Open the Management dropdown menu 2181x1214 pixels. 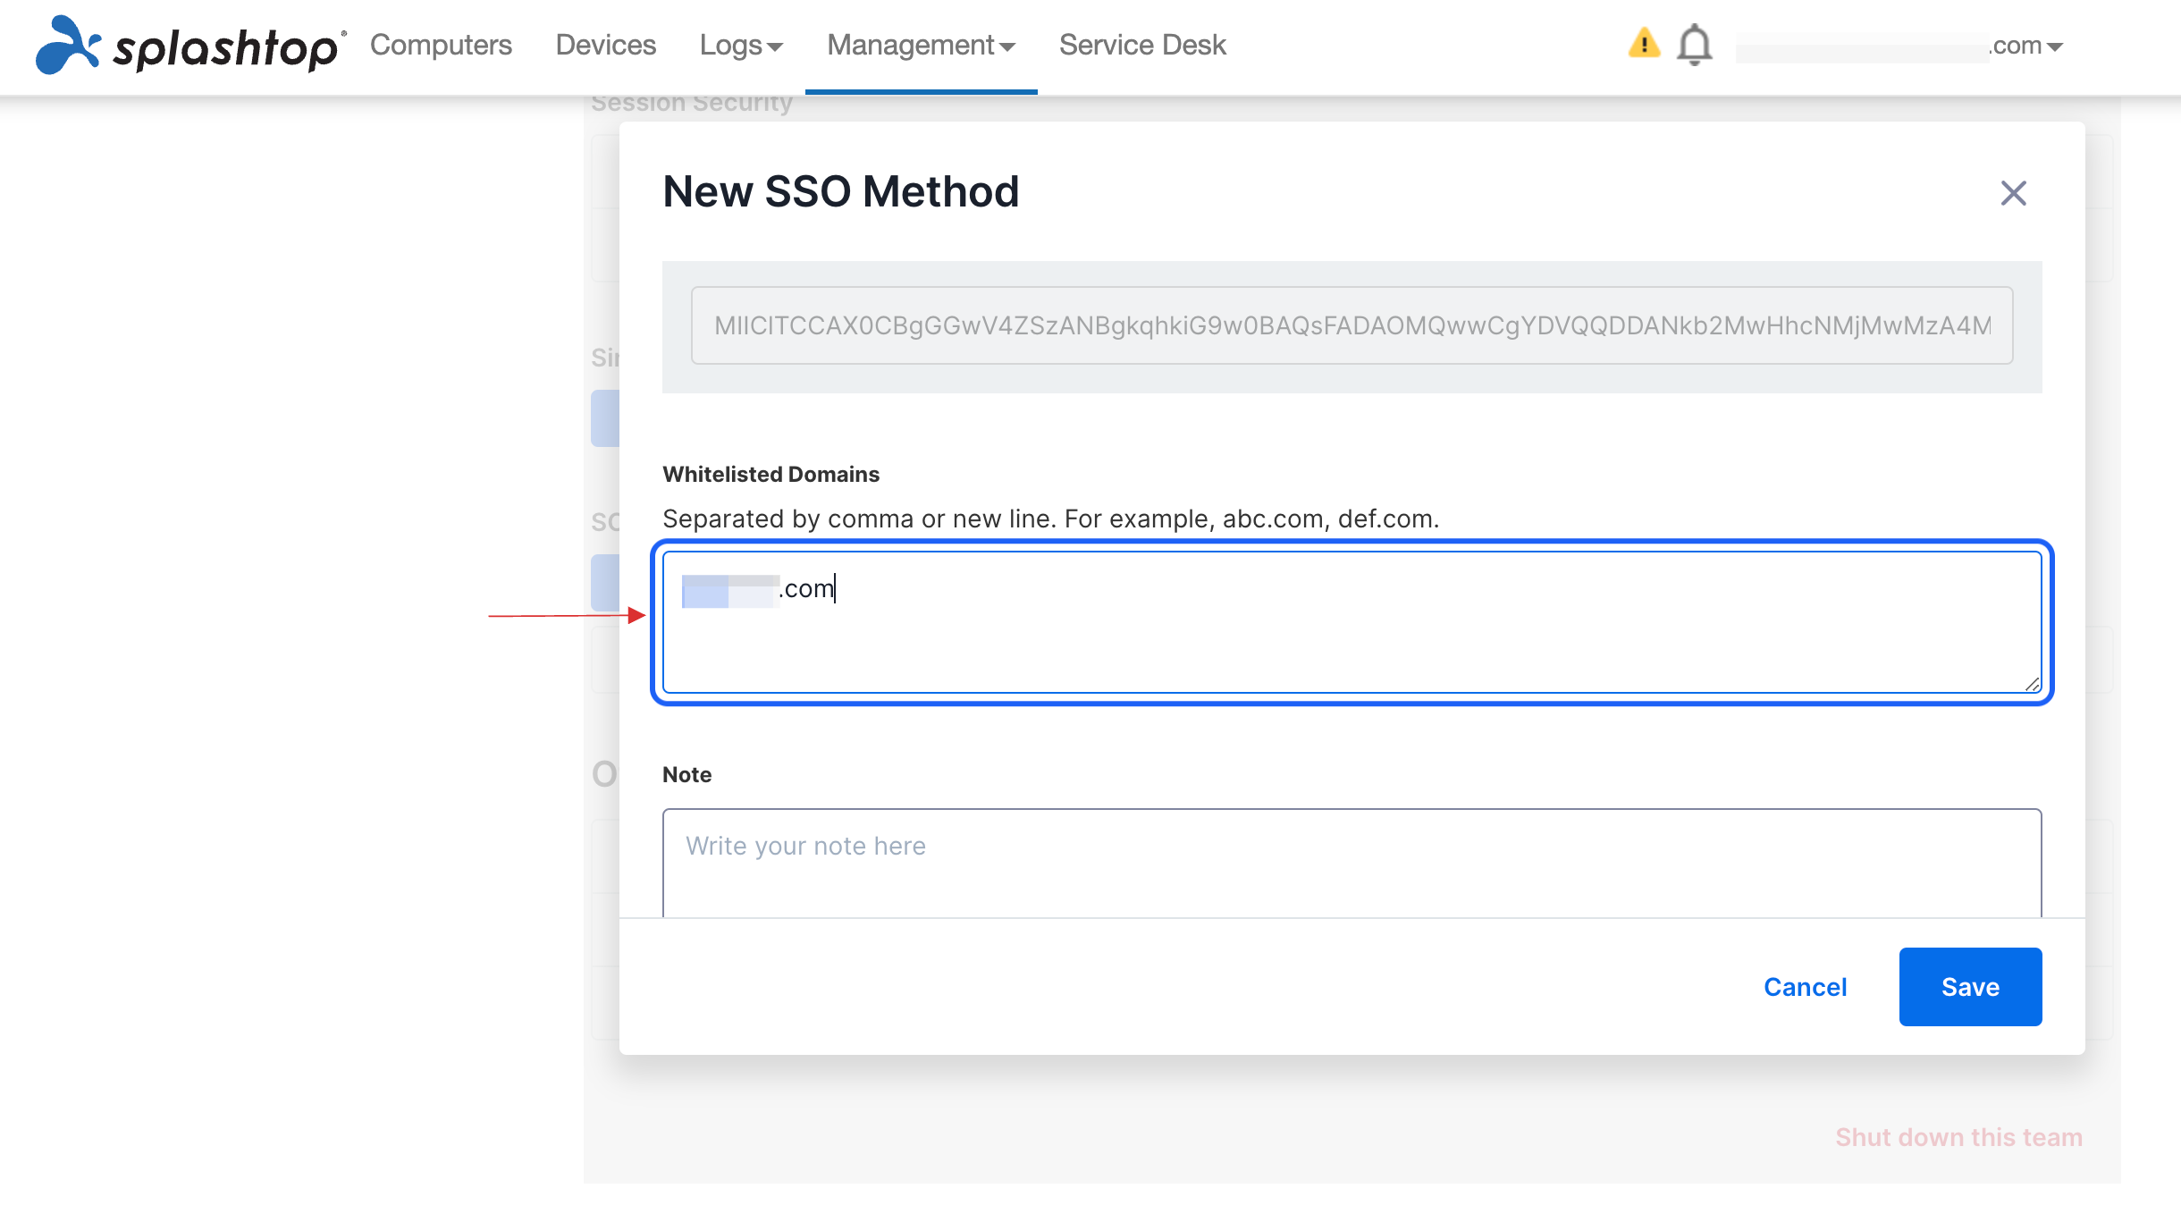tap(921, 45)
